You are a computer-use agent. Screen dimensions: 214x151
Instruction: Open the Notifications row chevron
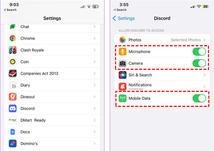pyautogui.click(x=204, y=87)
